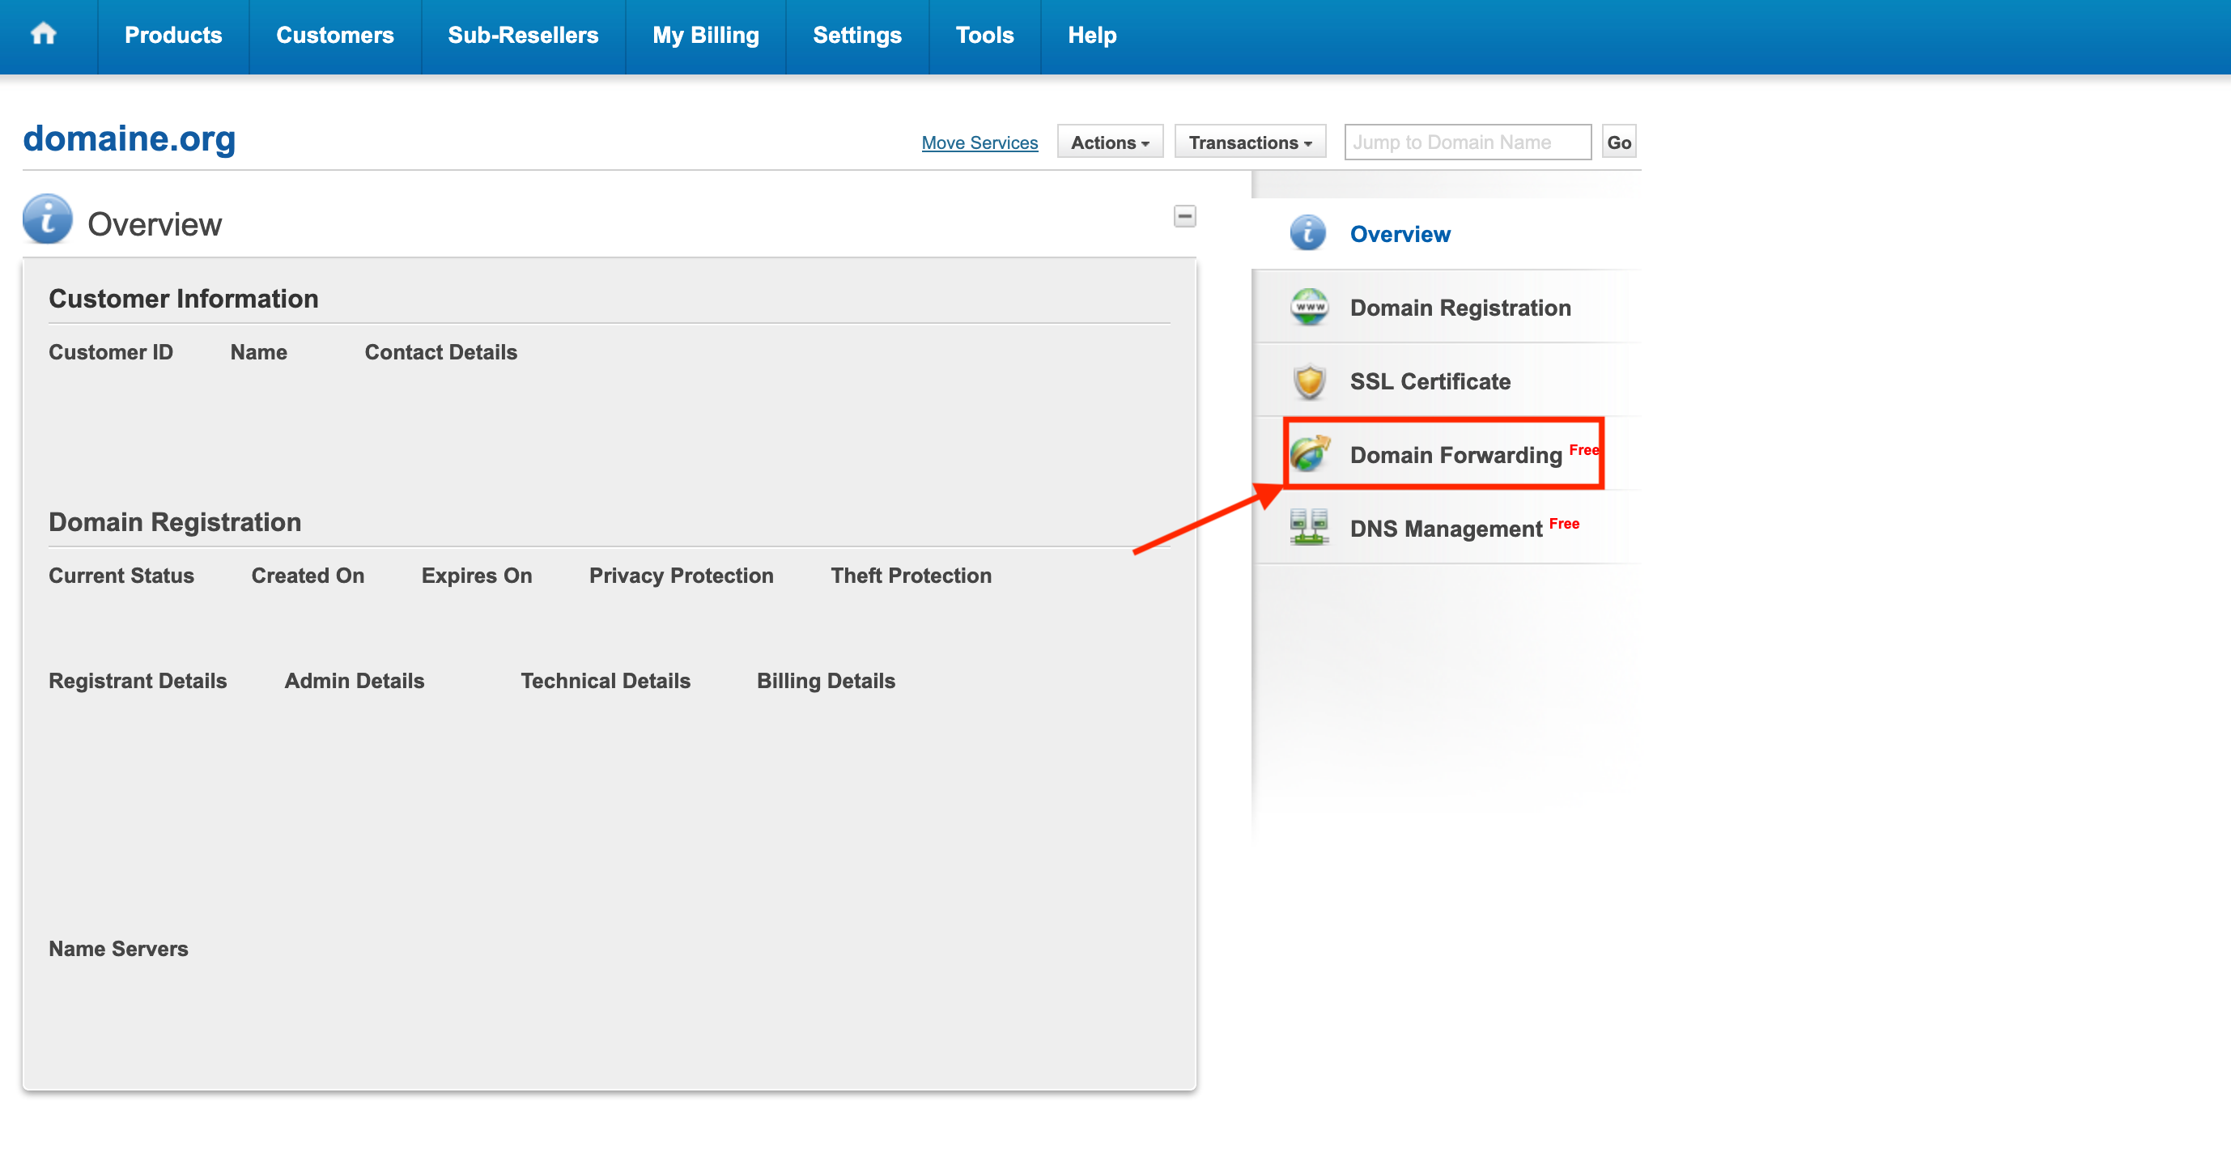This screenshot has width=2231, height=1169.
Task: Click the Customer ID column label
Action: tap(111, 352)
